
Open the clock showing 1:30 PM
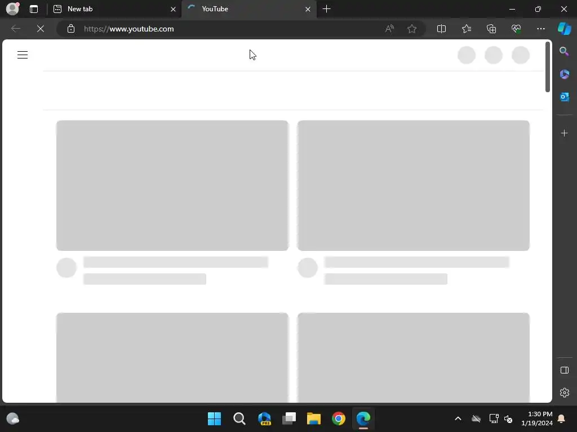(537, 418)
